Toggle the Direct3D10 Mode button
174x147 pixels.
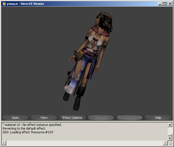[129, 118]
